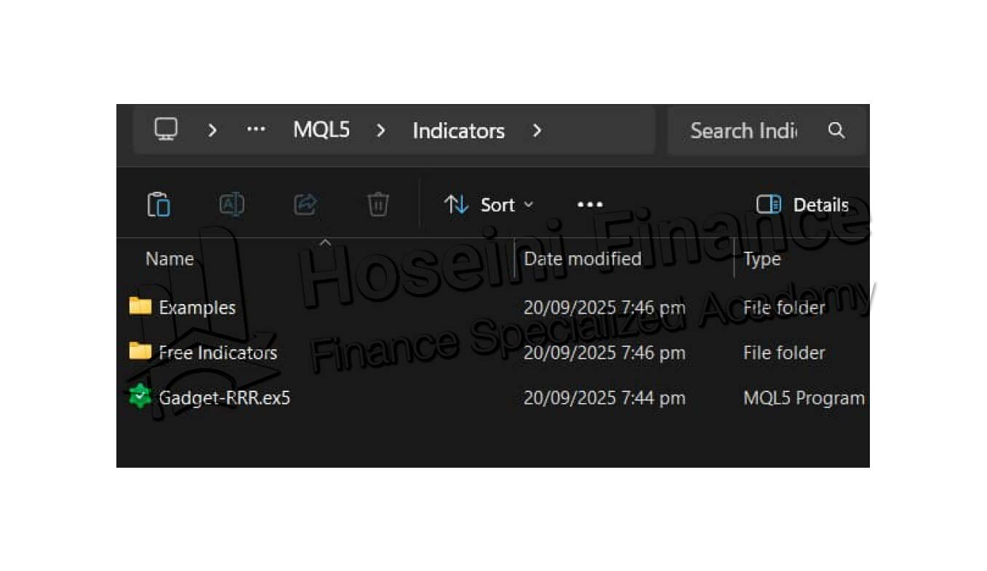This screenshot has width=987, height=571.
Task: Expand chevron after MQL5 in breadcrumb
Action: pos(380,131)
